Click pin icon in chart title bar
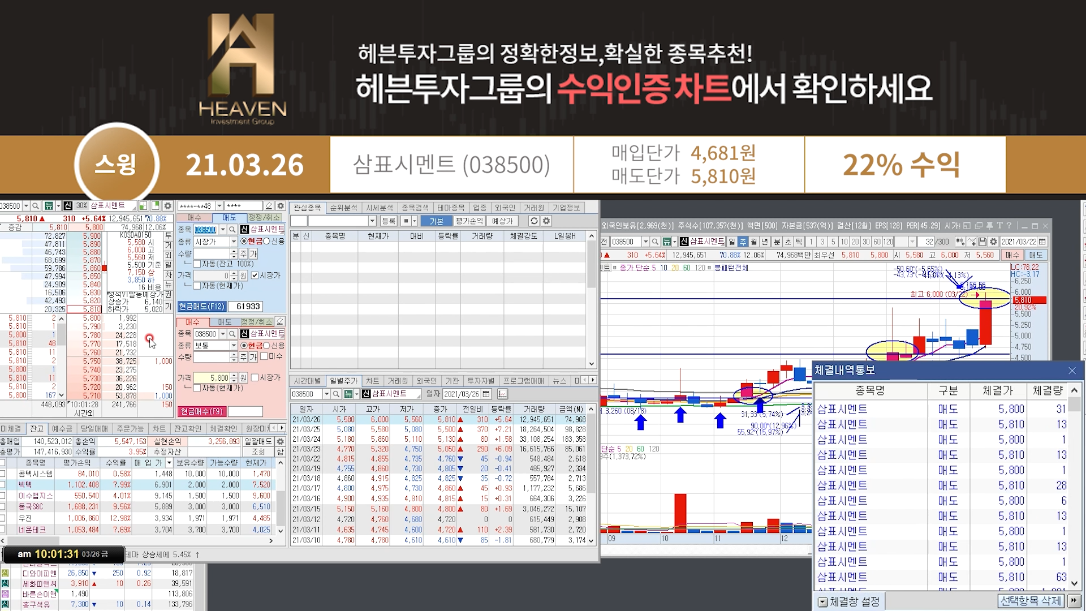The height and width of the screenshot is (611, 1086). (x=989, y=225)
